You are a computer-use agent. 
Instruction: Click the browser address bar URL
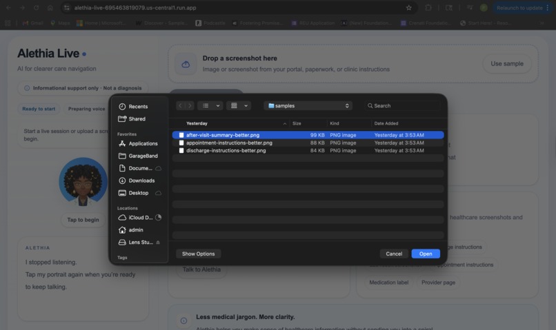[x=135, y=8]
